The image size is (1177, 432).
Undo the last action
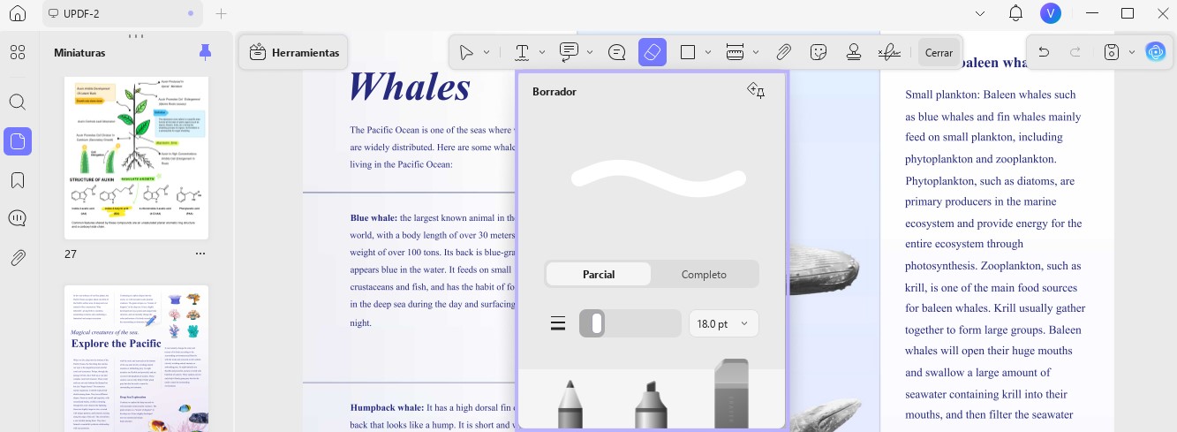(x=1044, y=53)
